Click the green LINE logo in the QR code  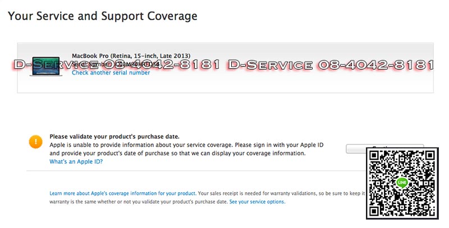point(401,183)
